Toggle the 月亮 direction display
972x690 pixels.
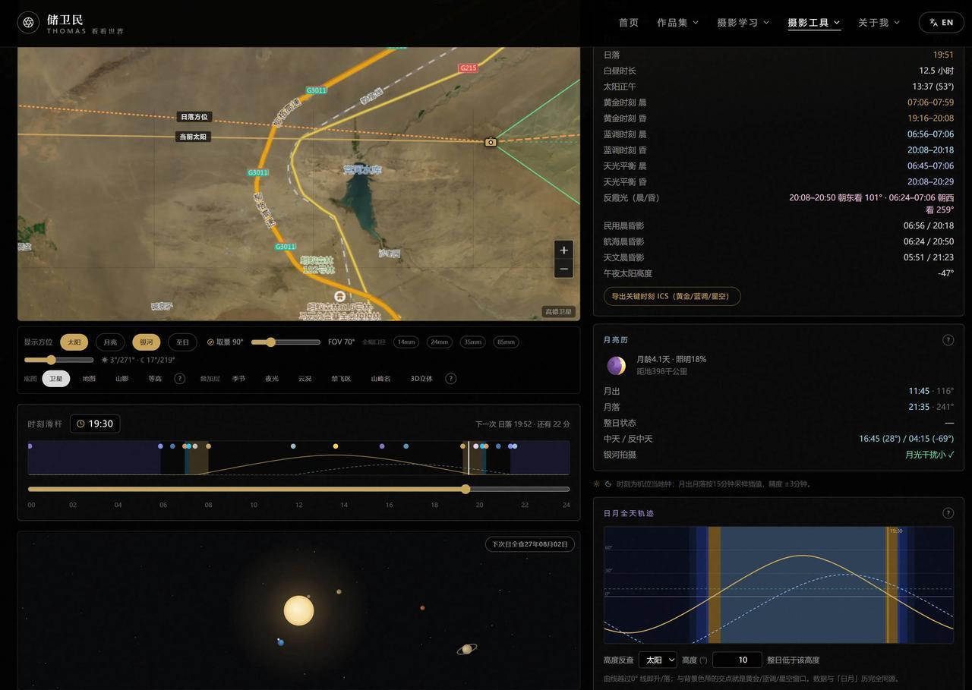tap(110, 342)
